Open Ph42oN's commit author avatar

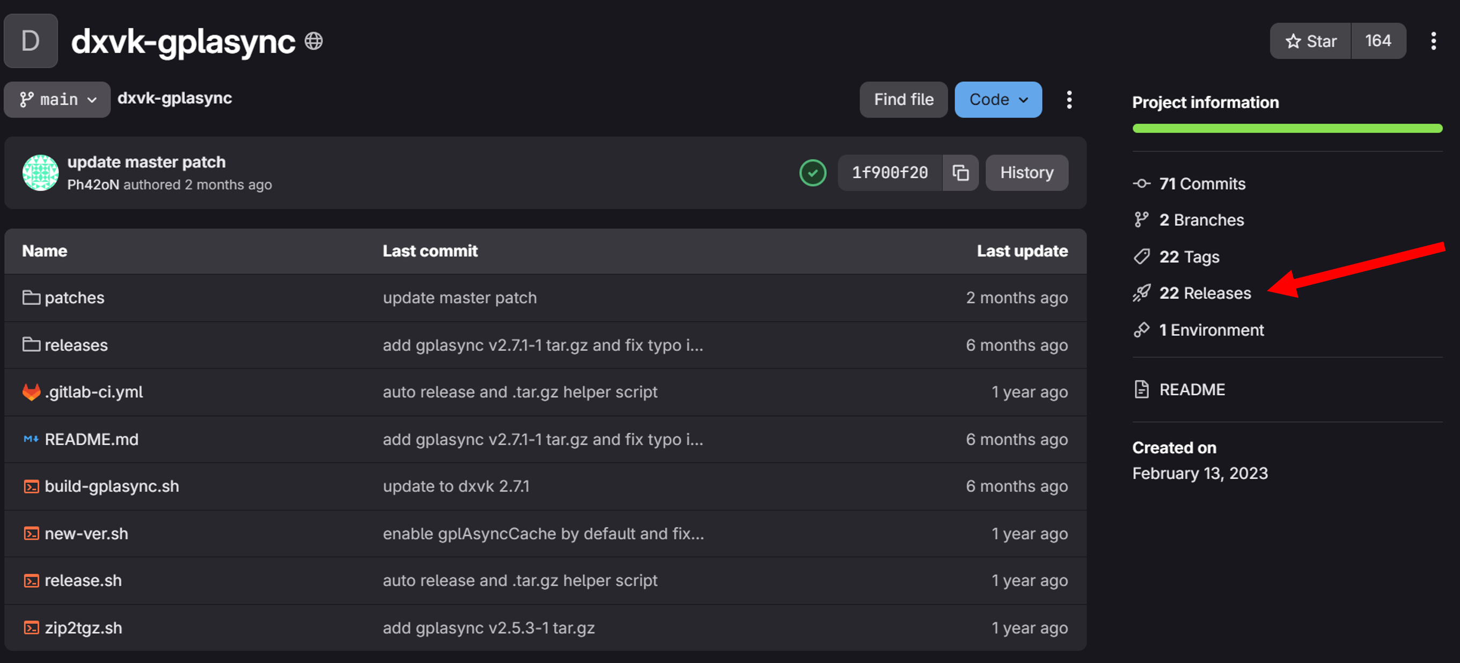point(40,173)
